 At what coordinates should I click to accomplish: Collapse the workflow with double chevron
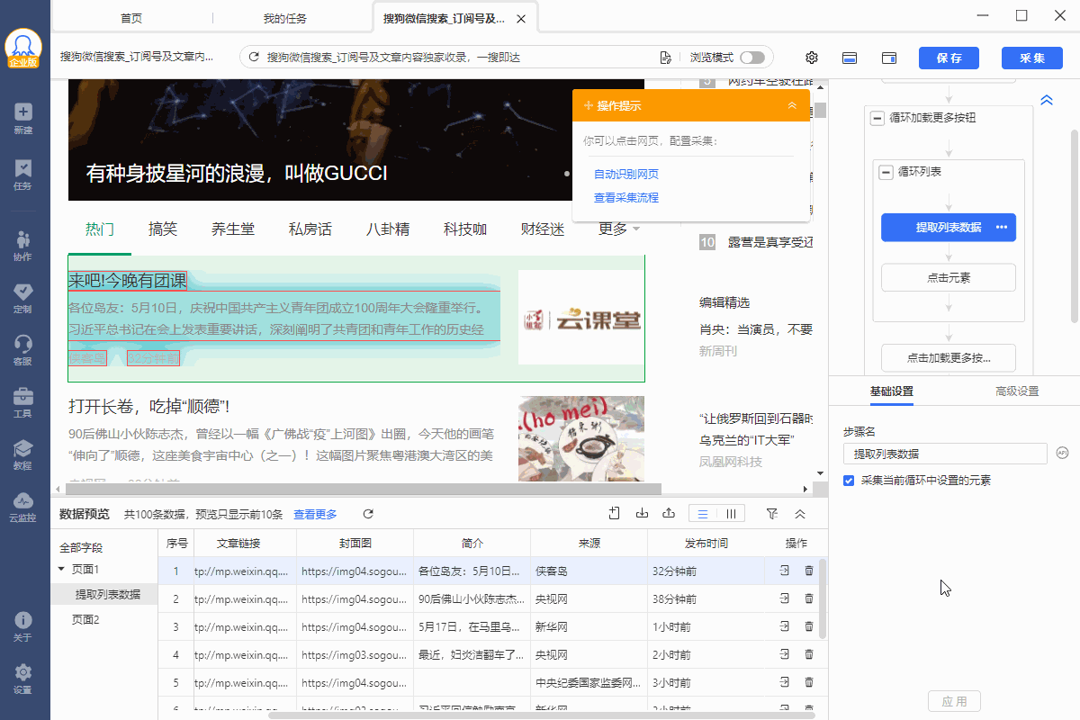pyautogui.click(x=1047, y=100)
